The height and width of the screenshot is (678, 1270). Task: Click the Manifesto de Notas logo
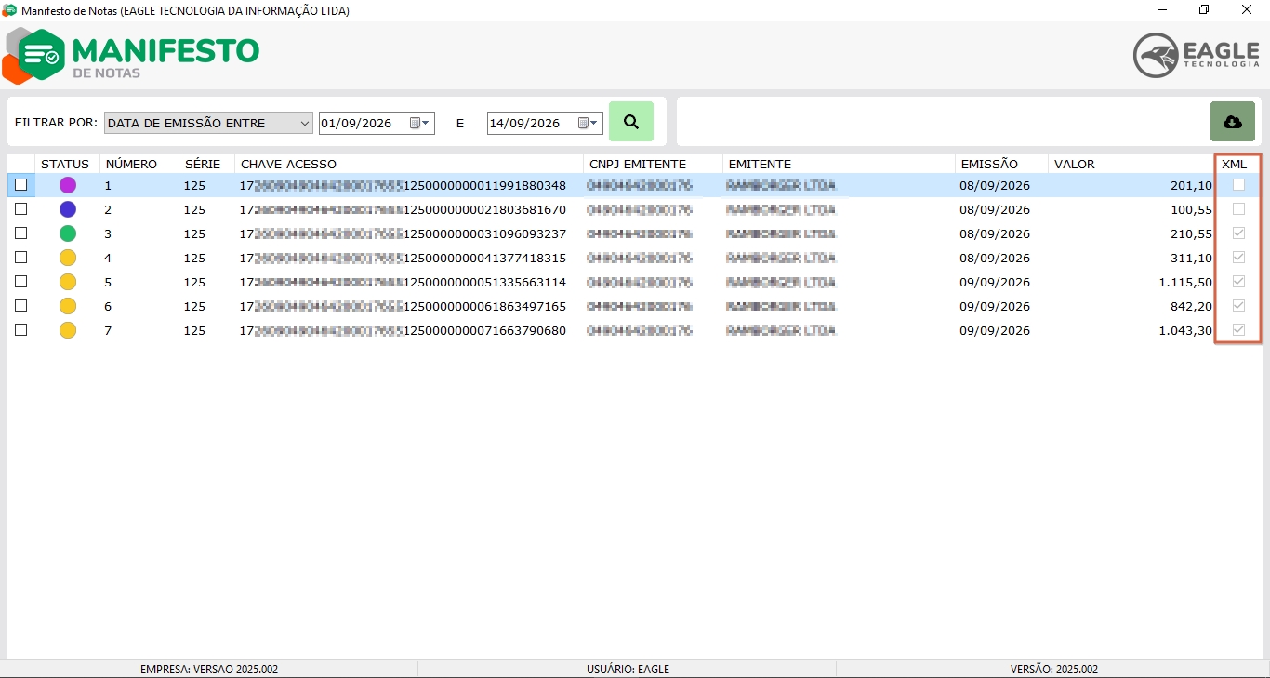131,55
